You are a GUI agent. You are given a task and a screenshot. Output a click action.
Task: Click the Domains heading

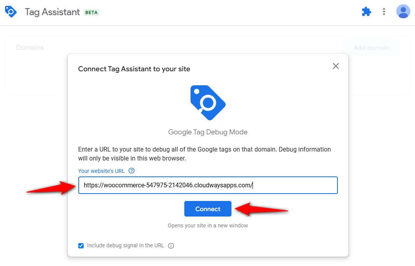click(30, 48)
